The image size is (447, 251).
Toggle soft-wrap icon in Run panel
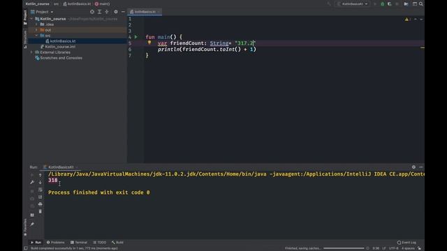pos(41,190)
